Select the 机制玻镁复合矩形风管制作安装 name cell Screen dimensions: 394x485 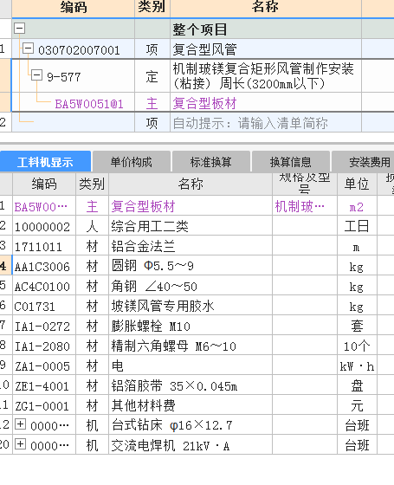click(x=266, y=76)
